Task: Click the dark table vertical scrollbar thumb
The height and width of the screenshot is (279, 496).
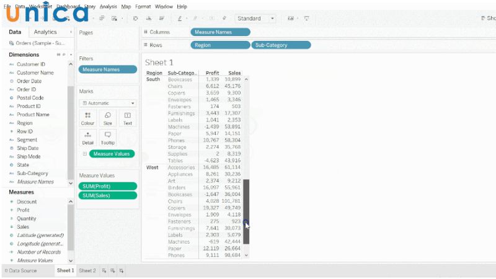Action: [246, 211]
